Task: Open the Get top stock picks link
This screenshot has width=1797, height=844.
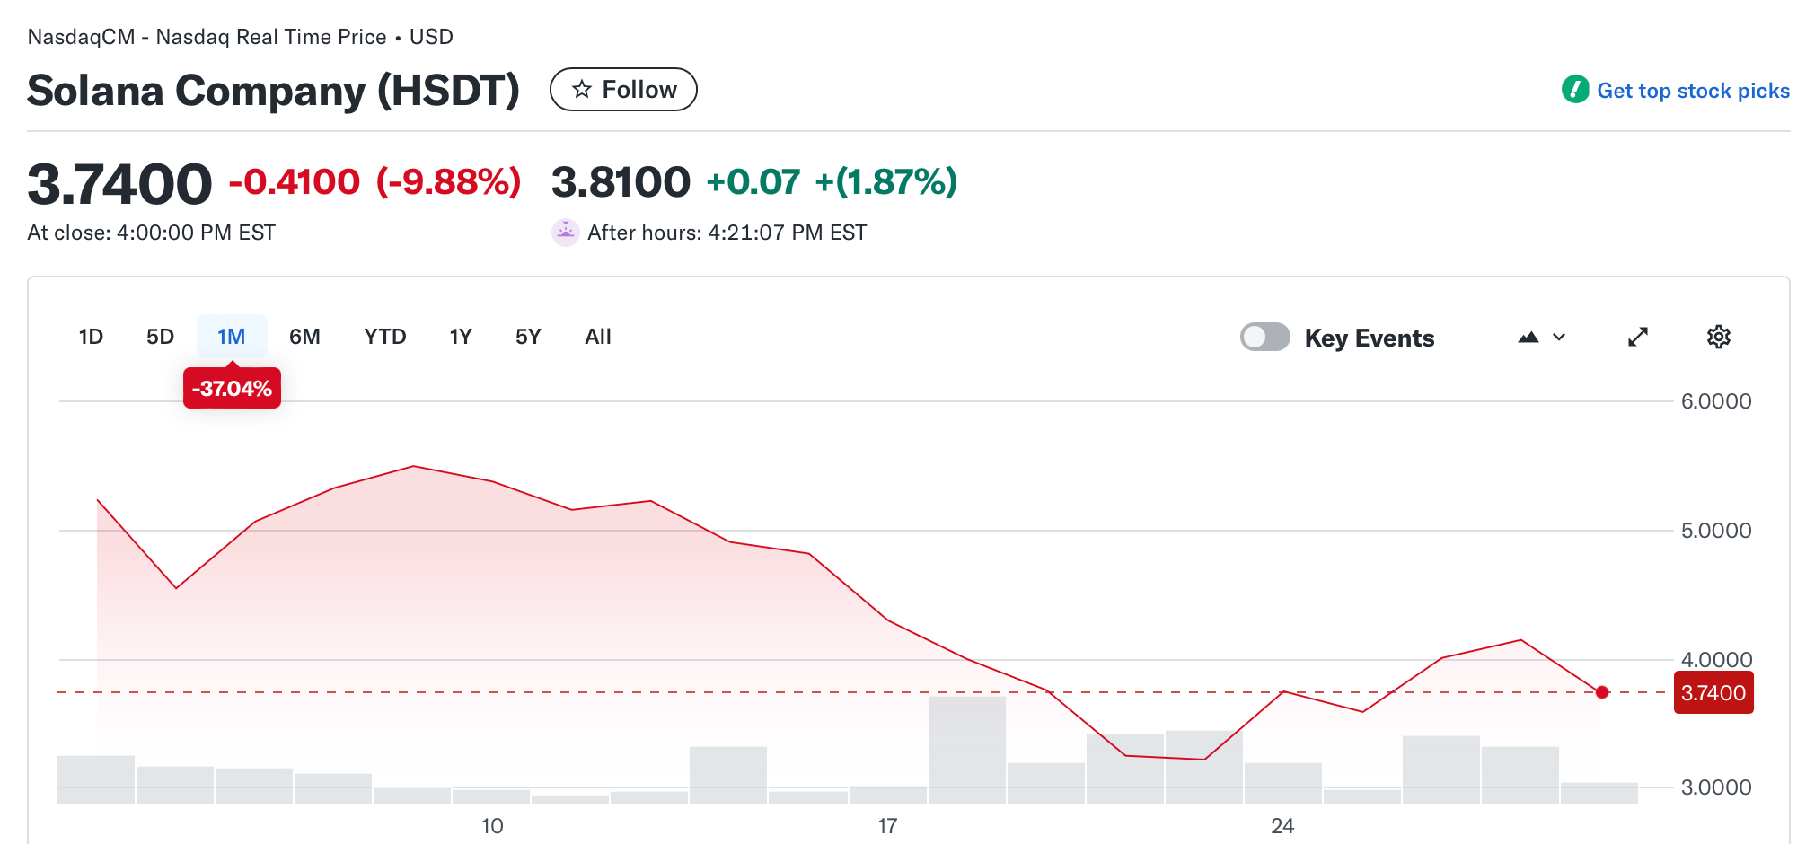Action: 1693,91
